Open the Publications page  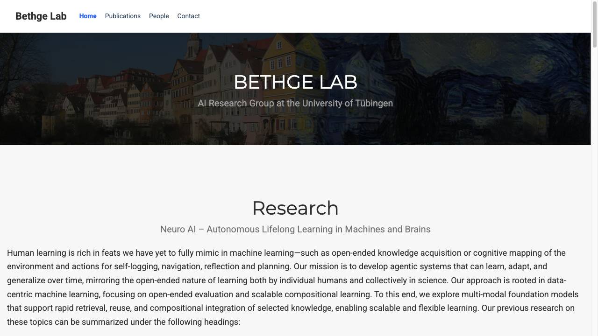[x=122, y=16]
